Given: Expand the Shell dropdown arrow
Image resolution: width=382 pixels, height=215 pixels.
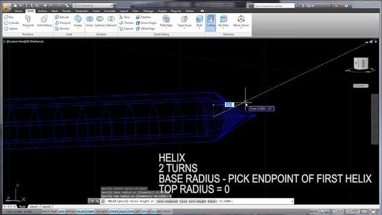Looking at the screenshot, I should pyautogui.click(x=199, y=28).
